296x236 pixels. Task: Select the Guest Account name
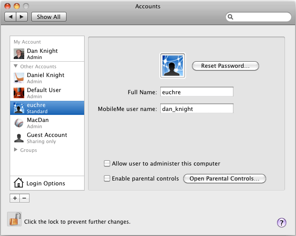[x=47, y=135]
